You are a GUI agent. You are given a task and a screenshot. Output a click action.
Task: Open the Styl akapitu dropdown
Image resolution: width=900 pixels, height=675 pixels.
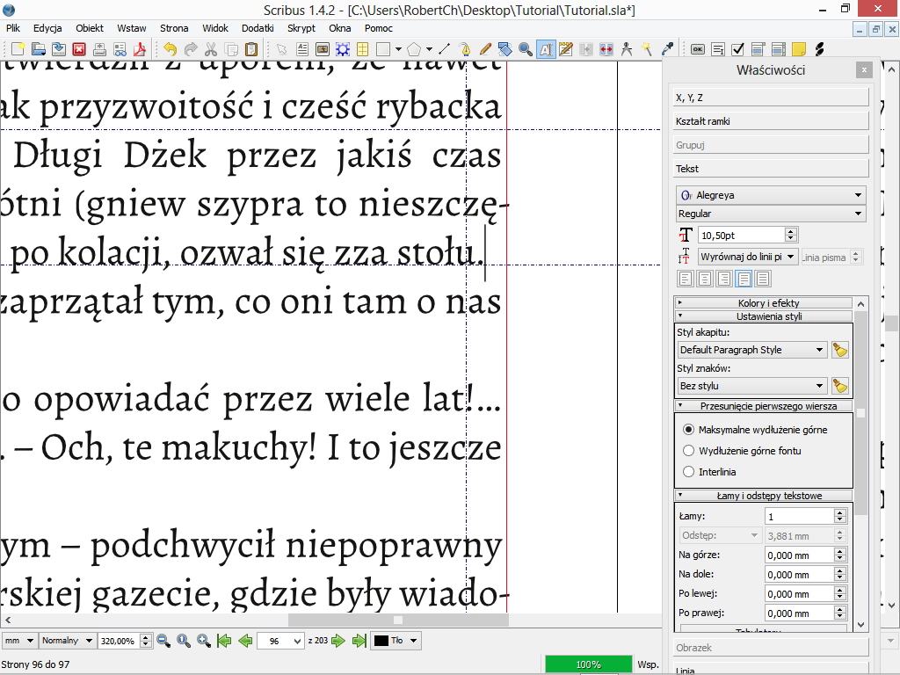[x=752, y=350]
